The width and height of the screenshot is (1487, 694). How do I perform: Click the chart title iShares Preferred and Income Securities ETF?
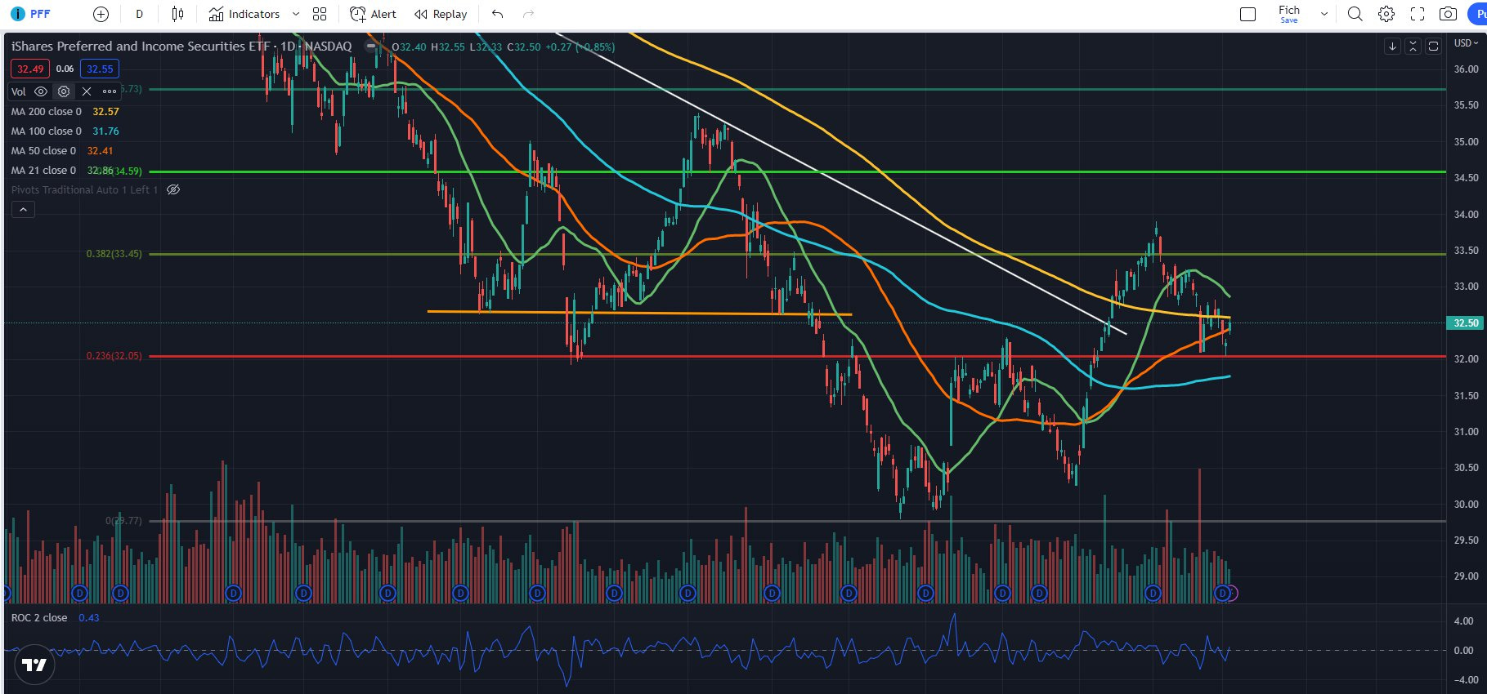tap(141, 47)
